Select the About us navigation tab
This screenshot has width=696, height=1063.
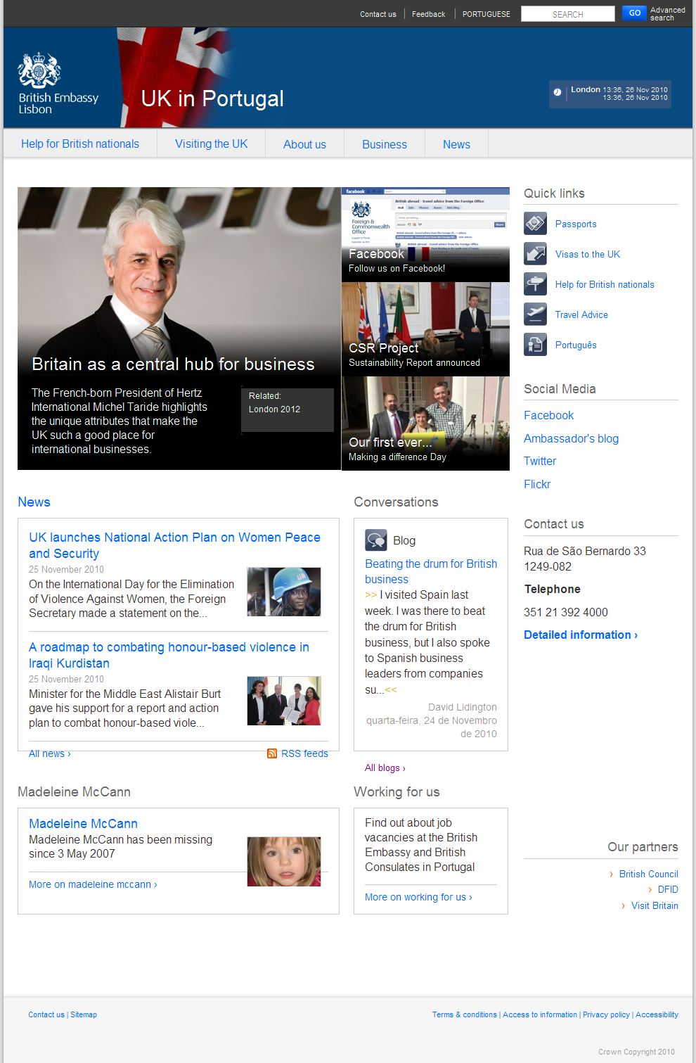click(x=304, y=144)
